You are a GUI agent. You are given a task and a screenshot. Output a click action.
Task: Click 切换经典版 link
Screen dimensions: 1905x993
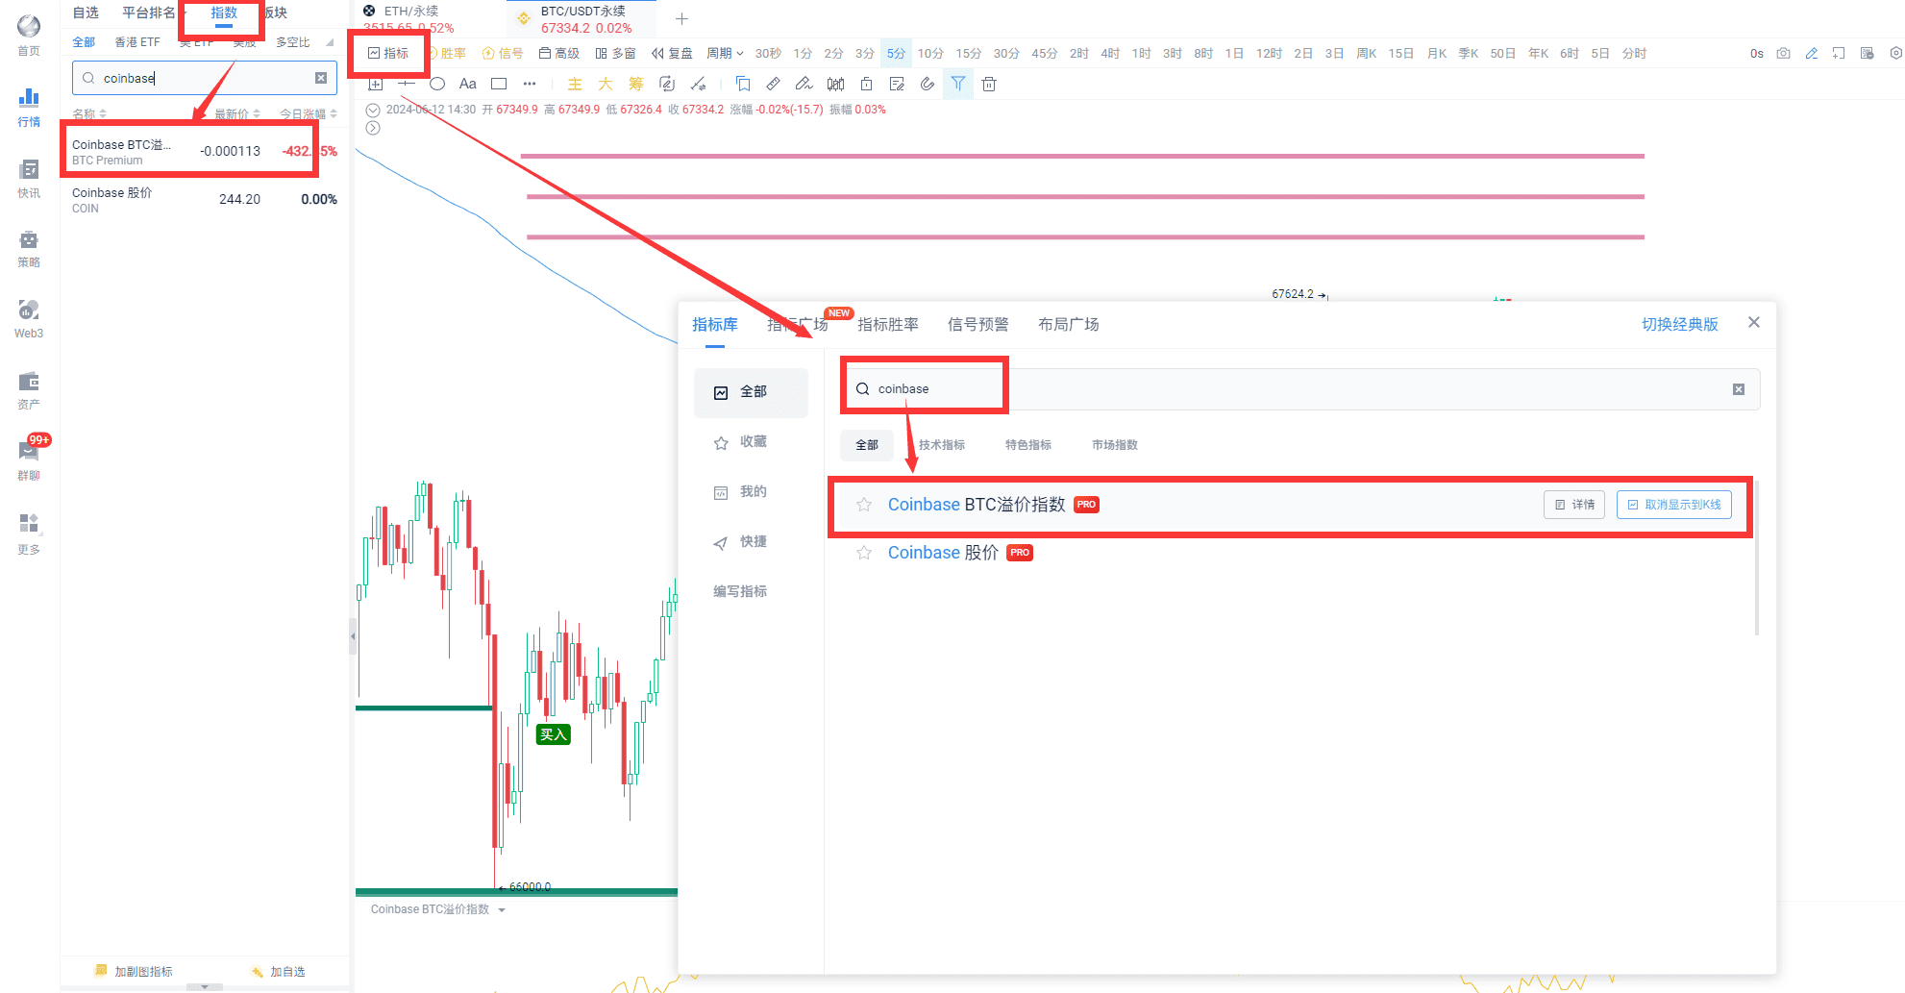coord(1680,325)
